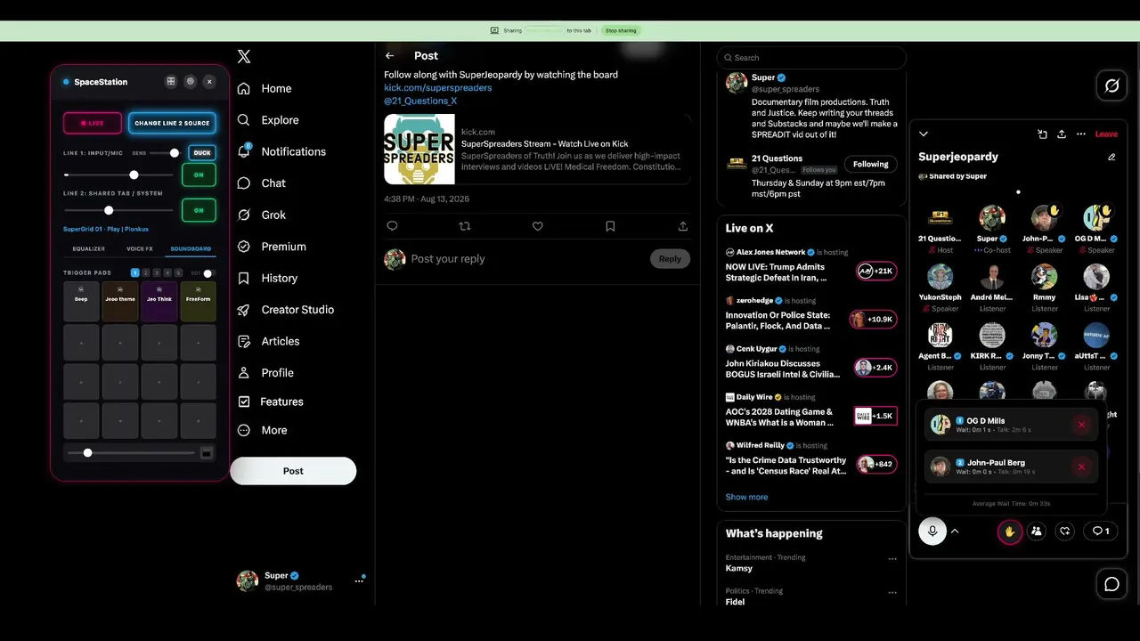The width and height of the screenshot is (1140, 641).
Task: Click the repost icon under the post
Action: [464, 226]
